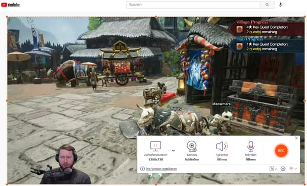Open the recorder settings gear icon
The width and height of the screenshot is (307, 186).
(283, 169)
